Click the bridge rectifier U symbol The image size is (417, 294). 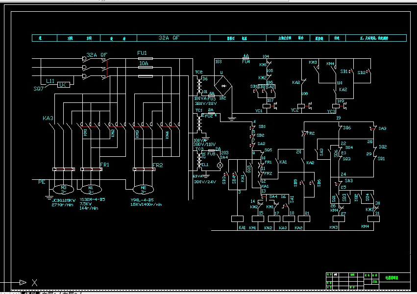point(223,86)
